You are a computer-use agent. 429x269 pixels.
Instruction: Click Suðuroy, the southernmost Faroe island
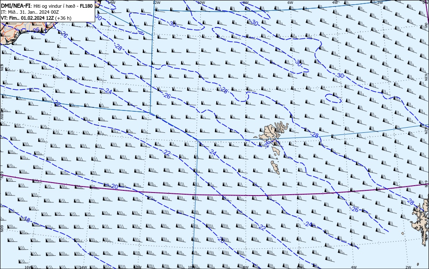(x=275, y=167)
